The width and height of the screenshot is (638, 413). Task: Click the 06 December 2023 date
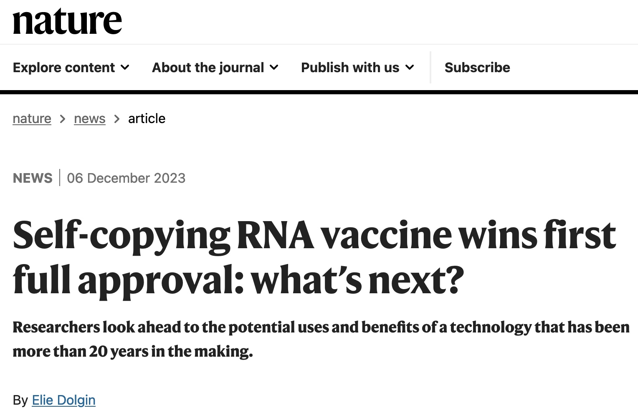(126, 178)
